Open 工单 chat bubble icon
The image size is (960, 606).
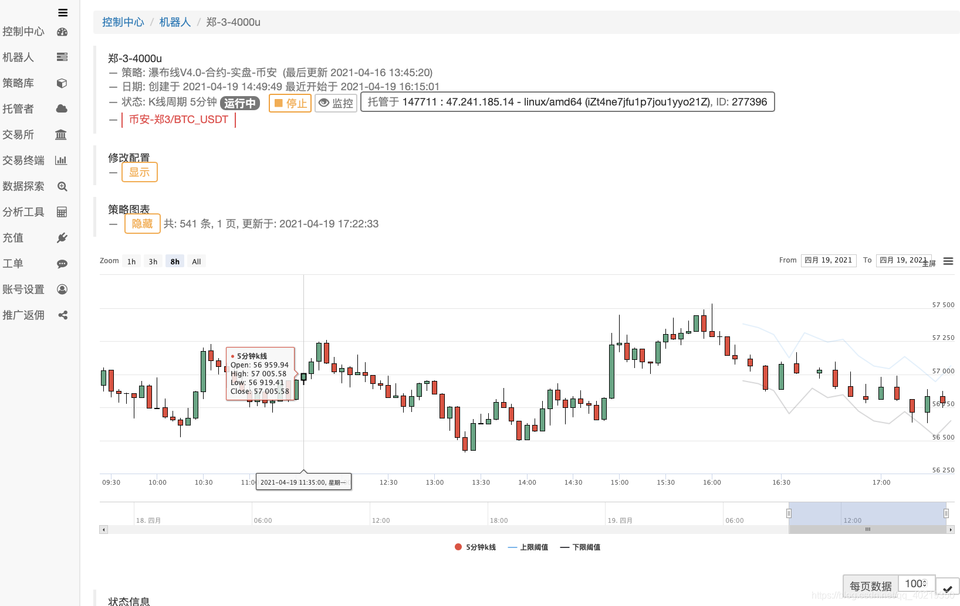(62, 264)
